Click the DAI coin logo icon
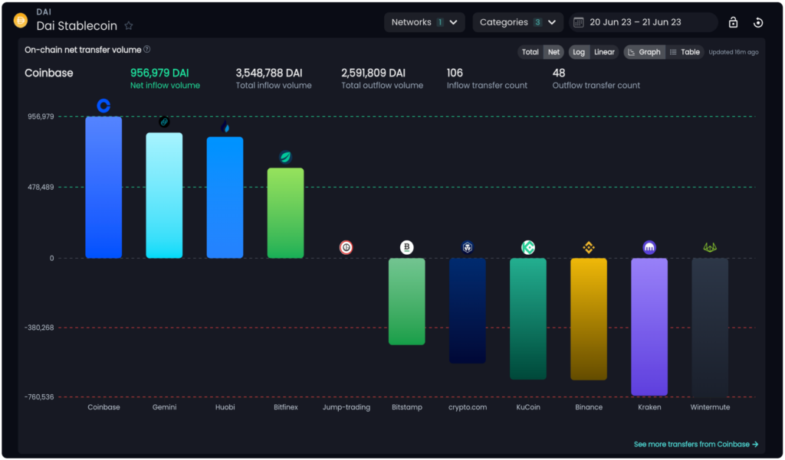Viewport: 785px width, 460px height. (21, 21)
